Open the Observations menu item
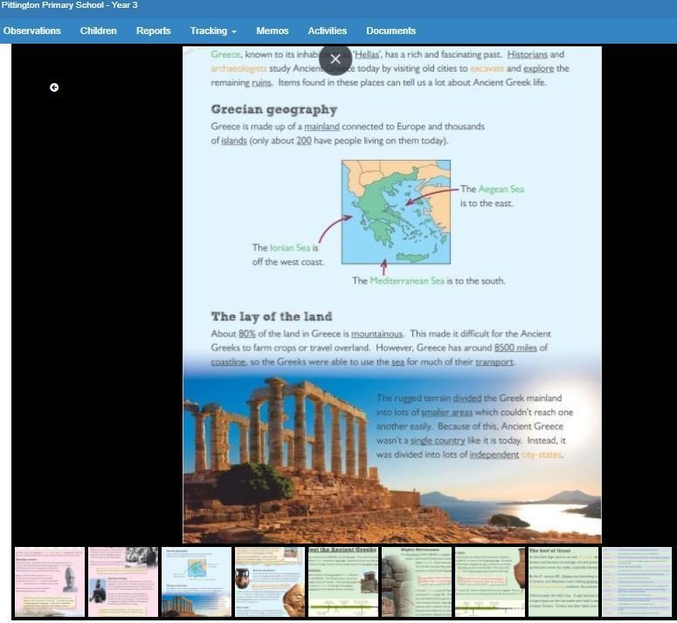The image size is (677, 623). click(x=32, y=31)
